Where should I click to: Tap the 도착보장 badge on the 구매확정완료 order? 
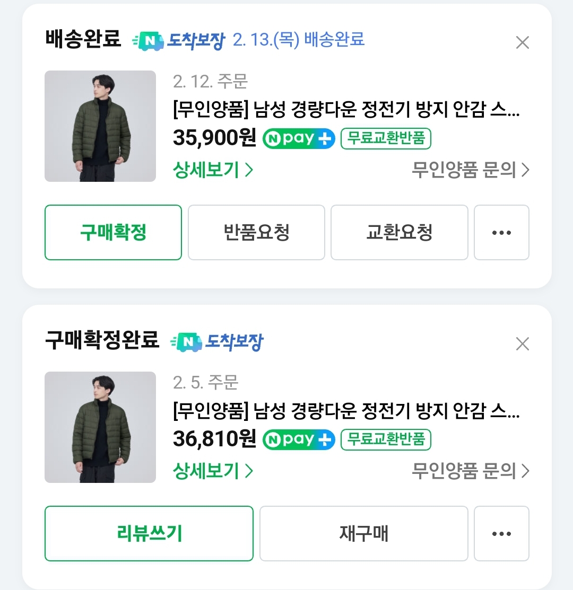click(216, 342)
